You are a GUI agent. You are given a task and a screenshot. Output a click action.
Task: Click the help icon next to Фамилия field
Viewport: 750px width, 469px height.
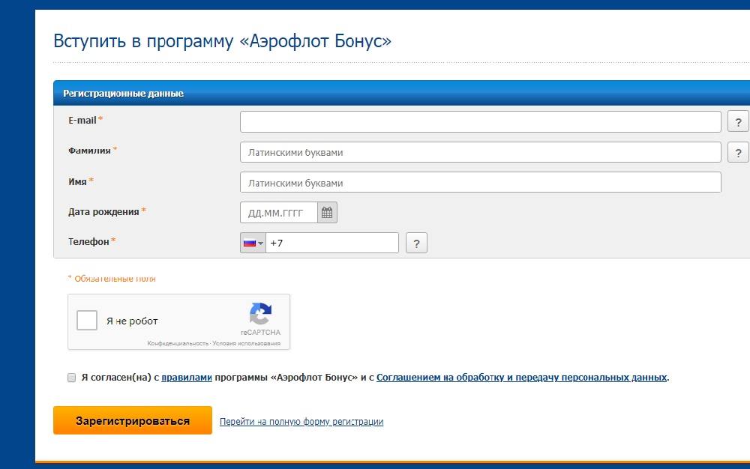tap(738, 152)
